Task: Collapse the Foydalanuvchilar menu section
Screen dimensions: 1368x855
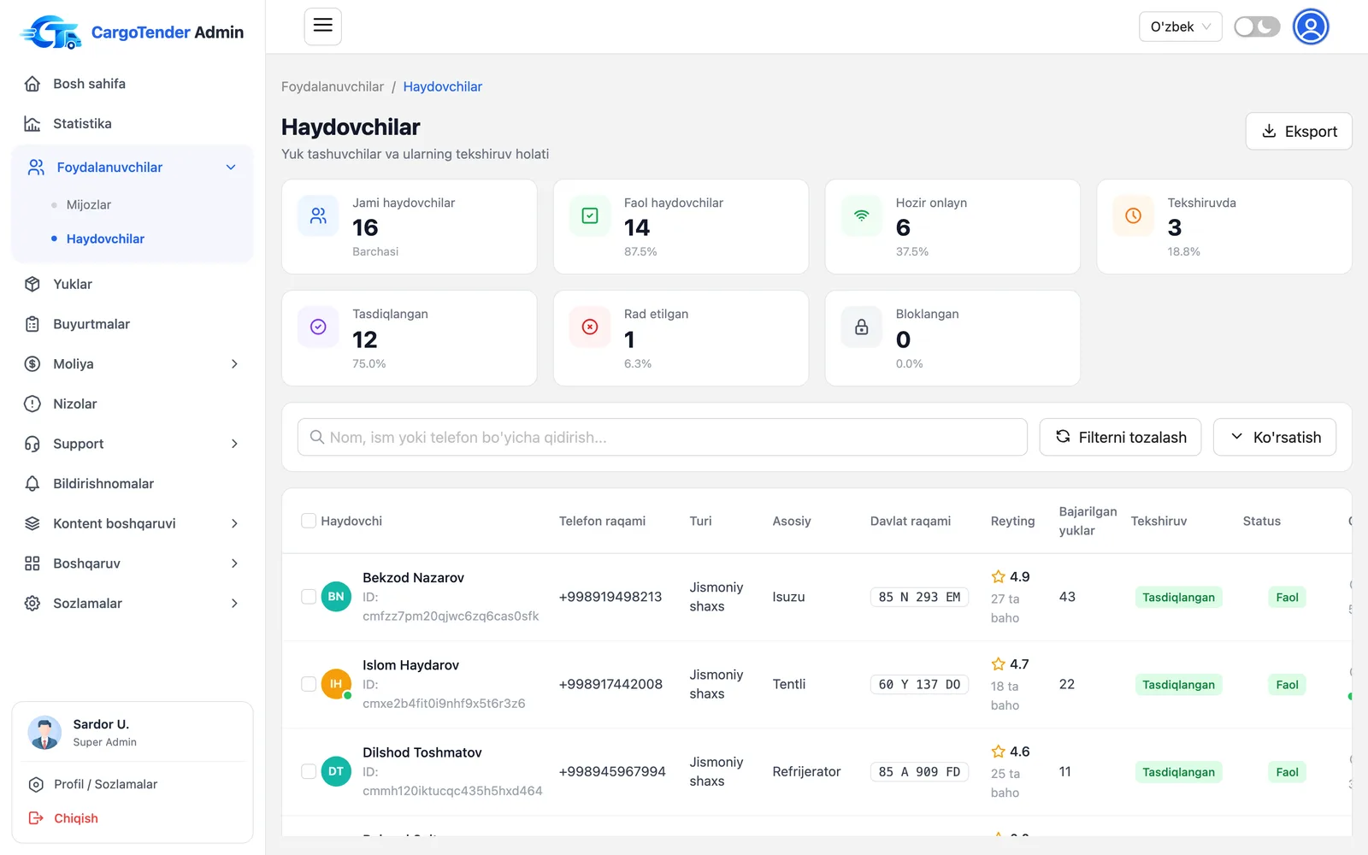Action: [x=133, y=168]
